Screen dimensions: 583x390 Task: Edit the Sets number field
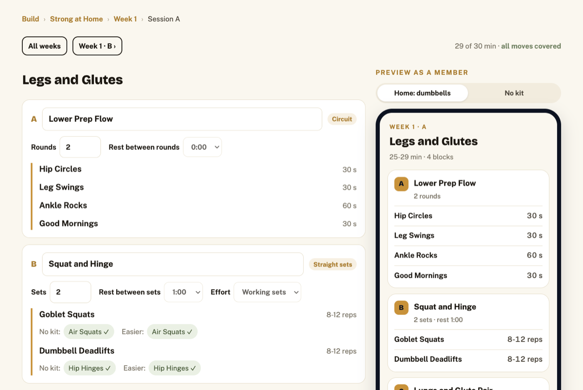tap(70, 292)
